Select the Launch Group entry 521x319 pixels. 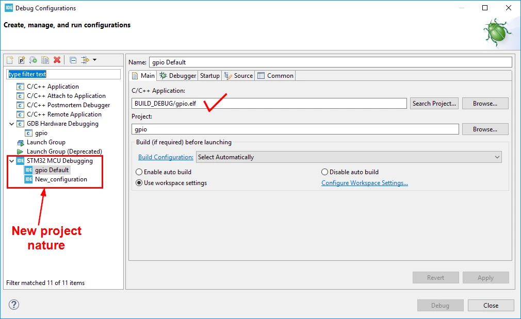[x=46, y=142]
